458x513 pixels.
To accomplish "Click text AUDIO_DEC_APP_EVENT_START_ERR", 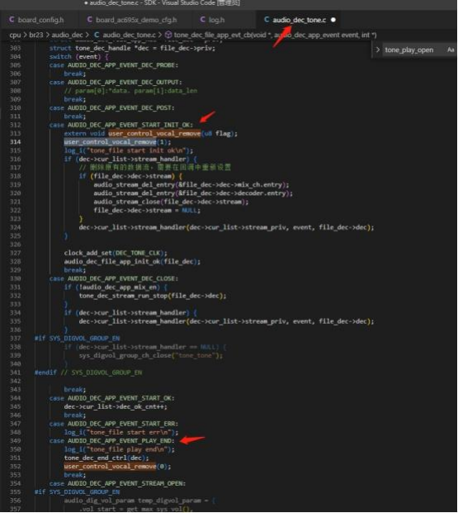I will [x=122, y=424].
